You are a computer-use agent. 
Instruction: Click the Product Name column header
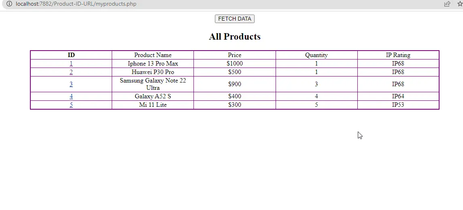pyautogui.click(x=153, y=55)
